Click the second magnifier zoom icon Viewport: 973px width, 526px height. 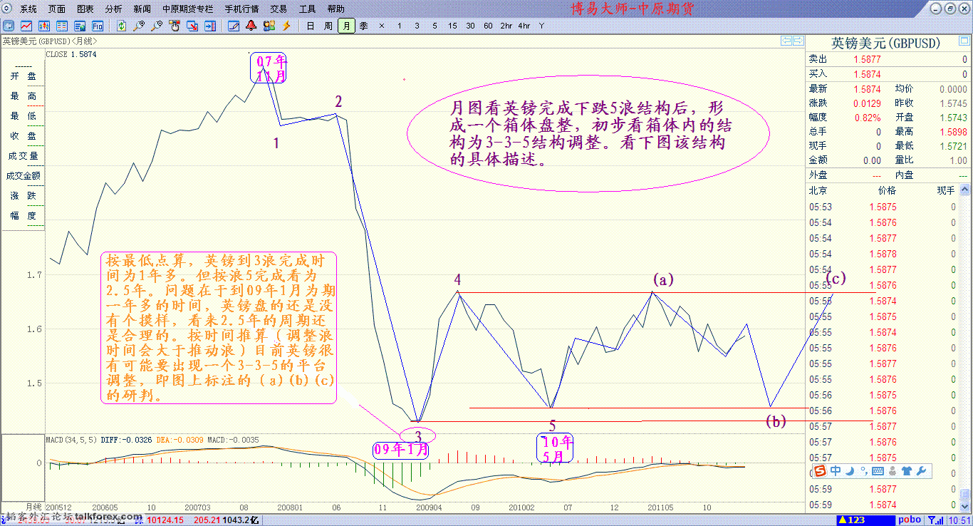(x=157, y=26)
